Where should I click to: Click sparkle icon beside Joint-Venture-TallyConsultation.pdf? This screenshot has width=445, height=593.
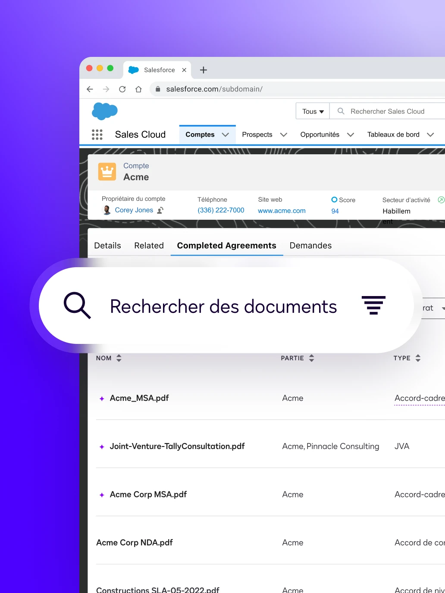[x=102, y=447]
